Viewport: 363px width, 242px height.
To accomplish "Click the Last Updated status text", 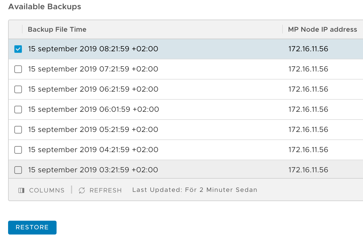I will coord(194,190).
